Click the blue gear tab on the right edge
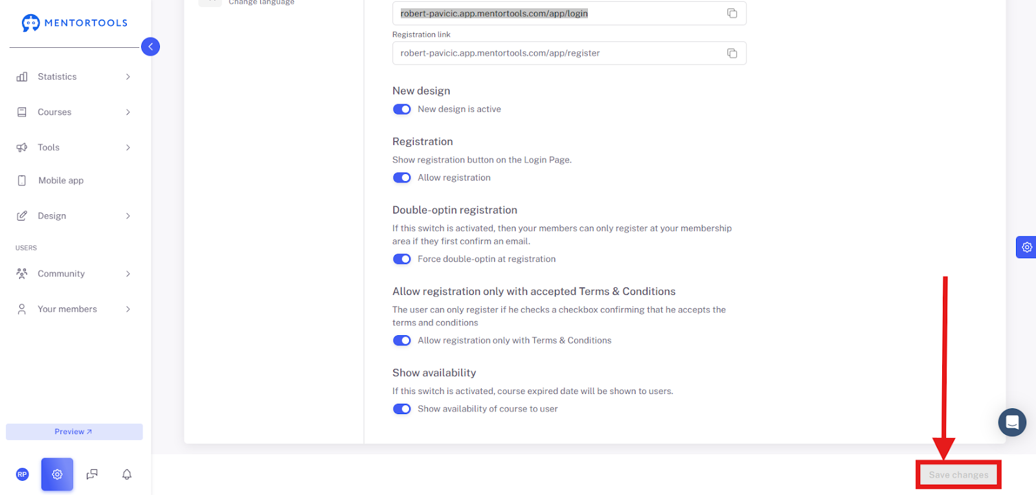Screen dimensions: 1036x495 (1026, 247)
